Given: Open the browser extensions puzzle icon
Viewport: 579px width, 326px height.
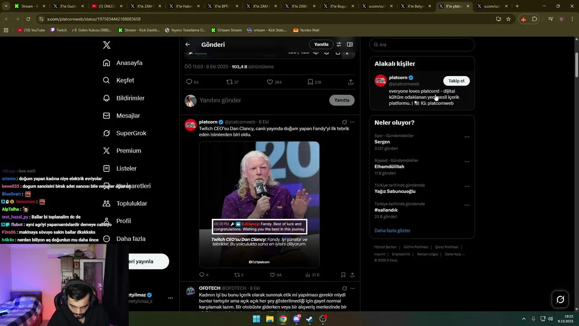Looking at the screenshot, I should click(x=535, y=19).
